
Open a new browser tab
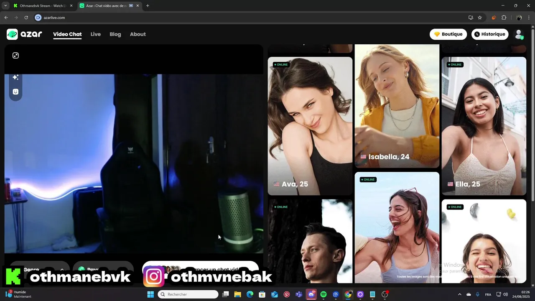pos(148,6)
